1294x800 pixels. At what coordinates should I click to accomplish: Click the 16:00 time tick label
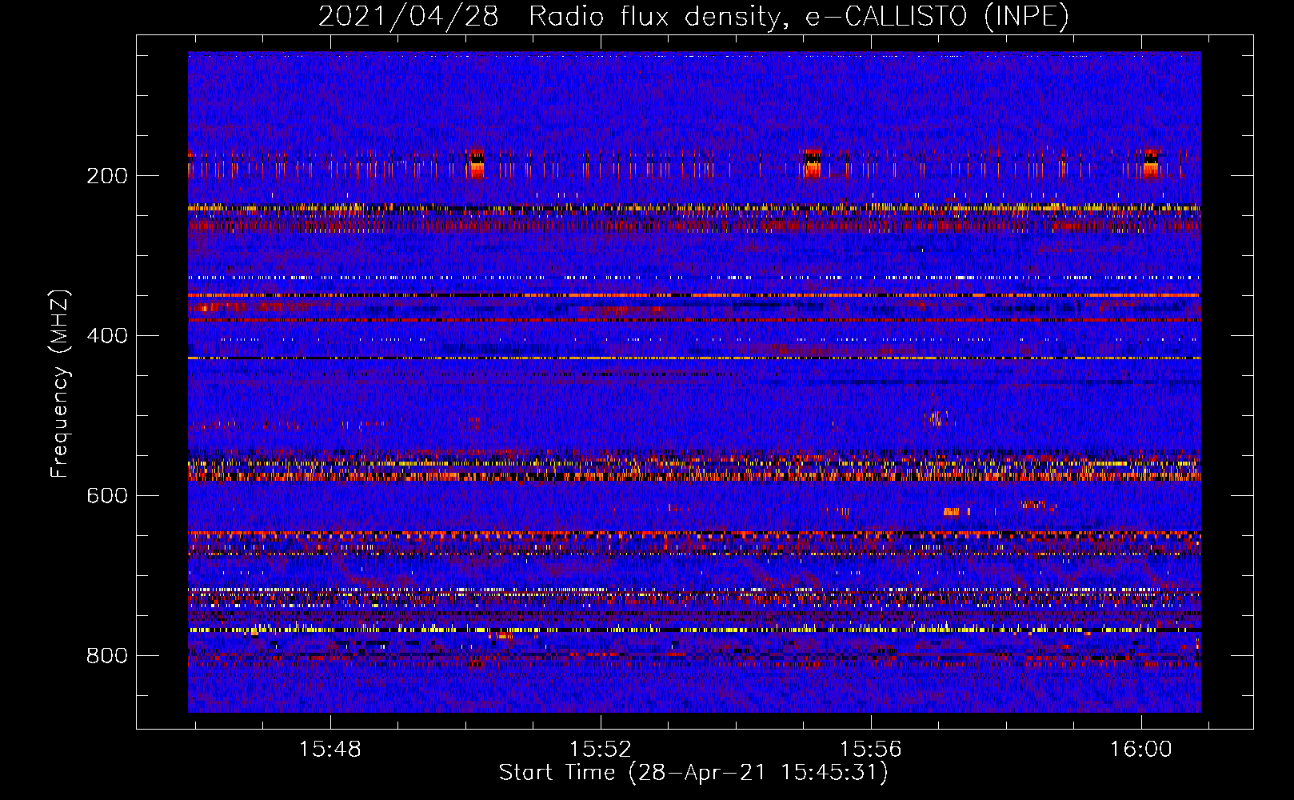pos(1140,750)
